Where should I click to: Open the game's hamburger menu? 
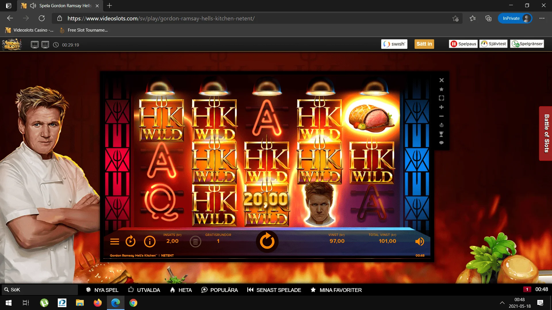point(115,242)
